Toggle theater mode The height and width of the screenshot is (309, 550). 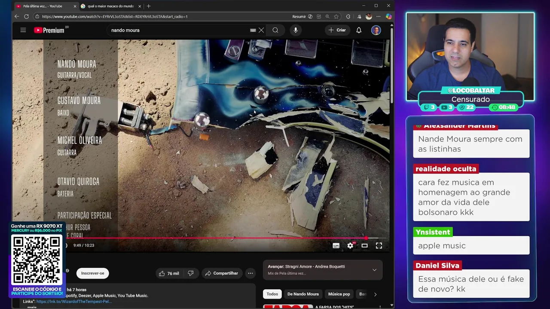[364, 245]
